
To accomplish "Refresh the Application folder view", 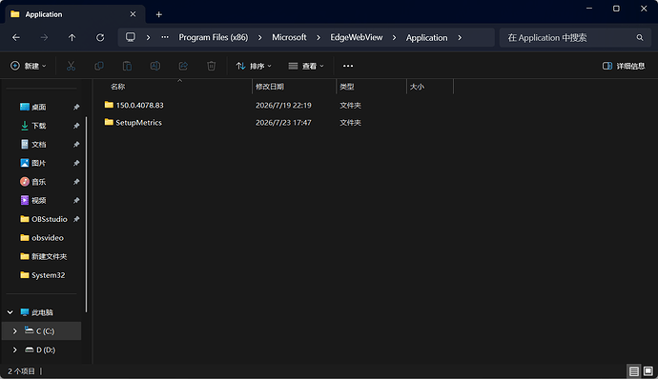I will tap(100, 38).
